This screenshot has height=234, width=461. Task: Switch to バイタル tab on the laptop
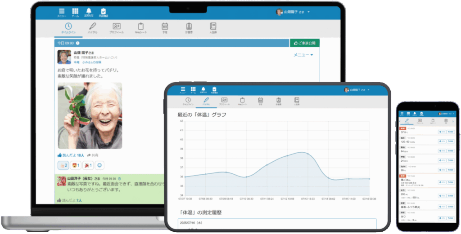[x=93, y=28]
